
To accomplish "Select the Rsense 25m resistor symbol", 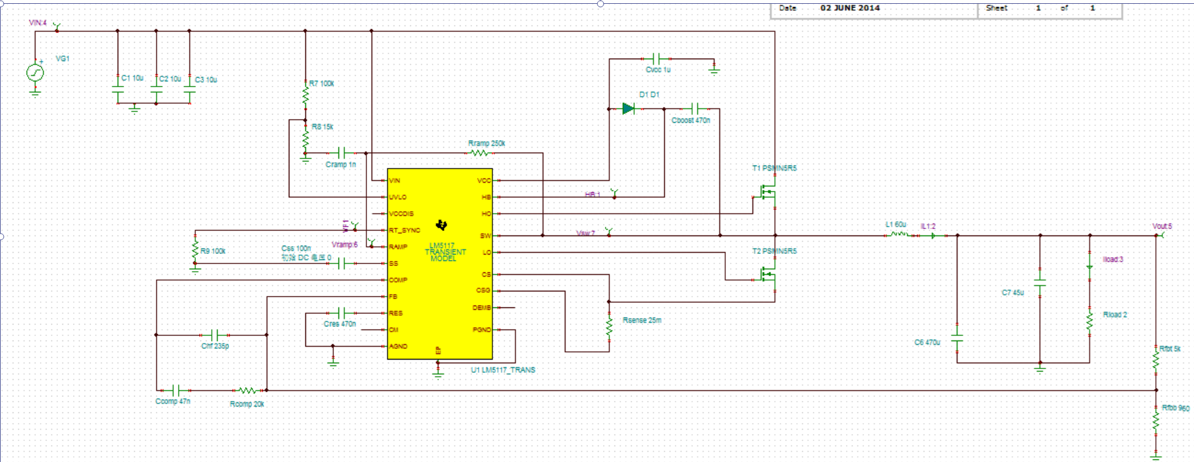I will (x=609, y=326).
